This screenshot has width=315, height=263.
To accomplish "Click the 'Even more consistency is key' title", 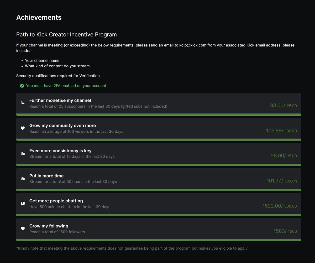I will tap(60, 151).
